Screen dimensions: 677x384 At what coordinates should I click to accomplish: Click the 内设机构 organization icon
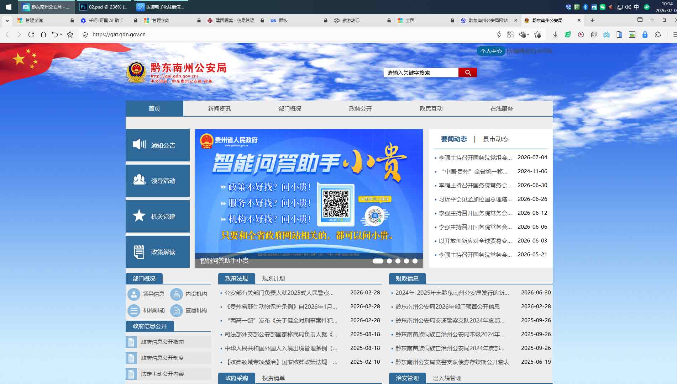177,294
